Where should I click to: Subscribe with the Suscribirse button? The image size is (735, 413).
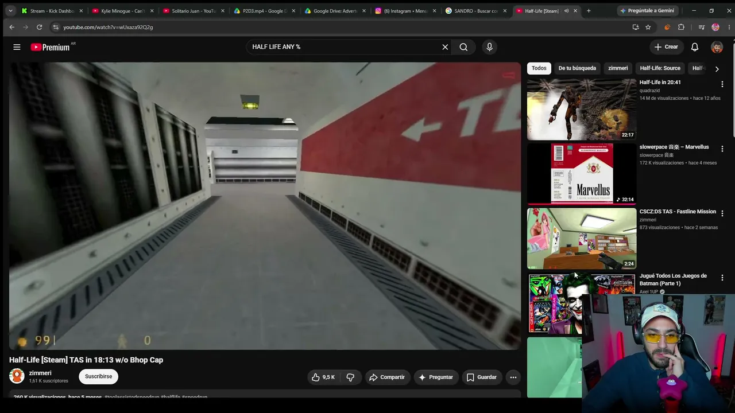click(98, 376)
